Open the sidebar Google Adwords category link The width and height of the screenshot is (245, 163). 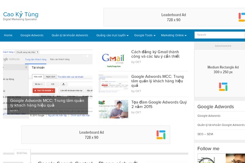coord(209,116)
